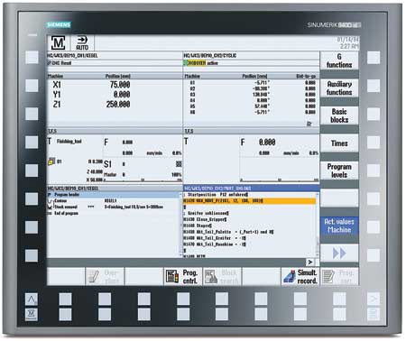Click the double-arrow more softkeys icon
406x341 pixels.
tap(339, 253)
